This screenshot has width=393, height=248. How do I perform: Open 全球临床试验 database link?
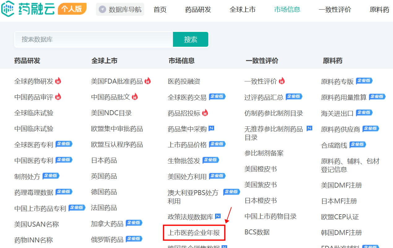click(34, 113)
